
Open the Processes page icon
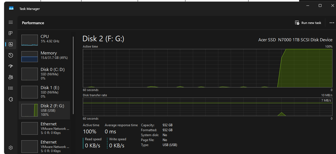pyautogui.click(x=11, y=33)
